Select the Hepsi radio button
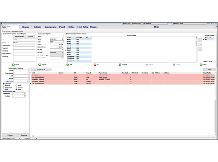The width and height of the screenshot is (218, 162). [x=16, y=89]
